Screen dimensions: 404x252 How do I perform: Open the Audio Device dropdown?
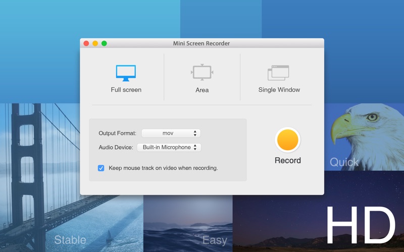[x=169, y=147]
